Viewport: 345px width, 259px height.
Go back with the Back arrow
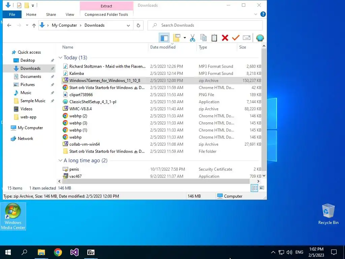(x=9, y=25)
